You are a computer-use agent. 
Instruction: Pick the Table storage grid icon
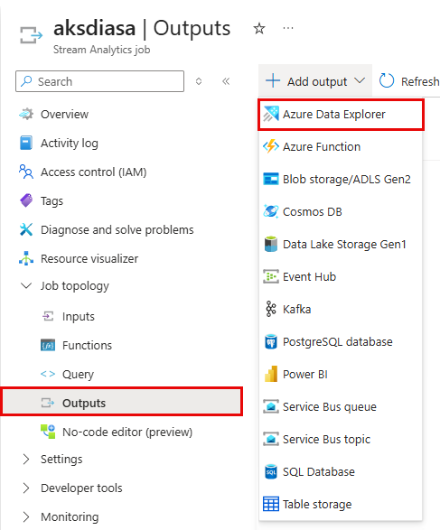tap(271, 504)
